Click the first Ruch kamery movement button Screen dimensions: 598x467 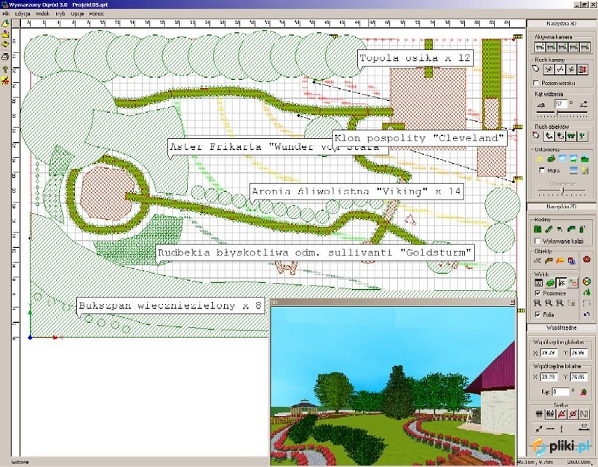[x=549, y=69]
